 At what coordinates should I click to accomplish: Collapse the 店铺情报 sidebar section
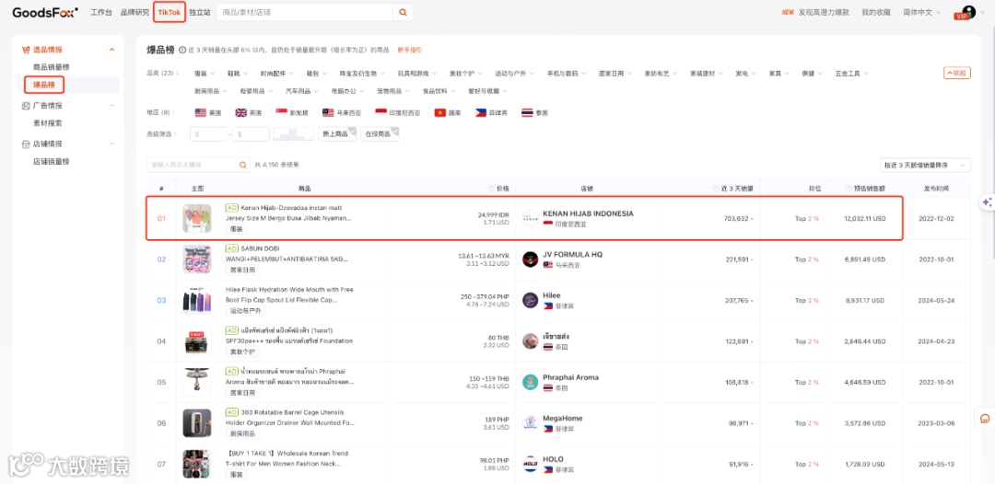coord(111,144)
